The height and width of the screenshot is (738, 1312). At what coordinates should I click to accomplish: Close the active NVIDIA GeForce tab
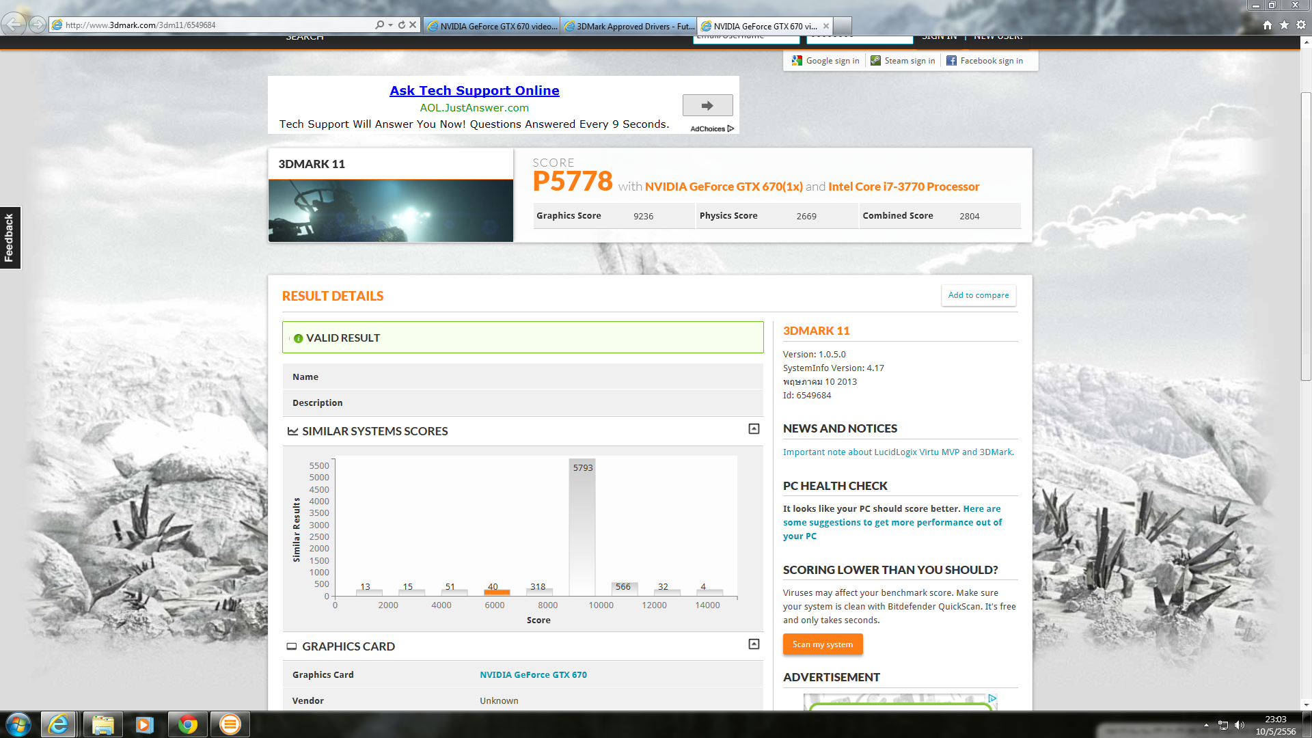pyautogui.click(x=826, y=26)
